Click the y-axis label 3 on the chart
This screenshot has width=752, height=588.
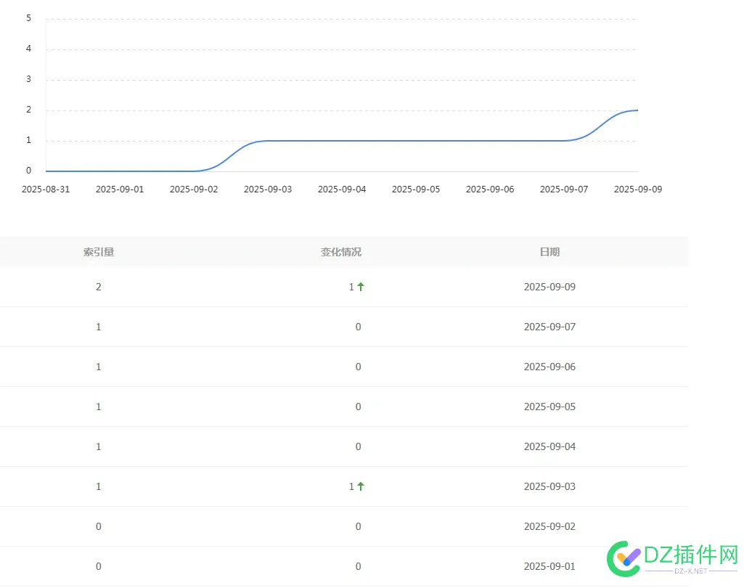pyautogui.click(x=29, y=79)
